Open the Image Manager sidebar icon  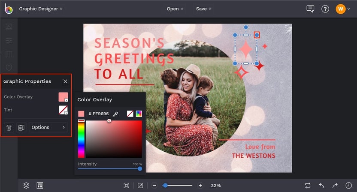click(9, 27)
